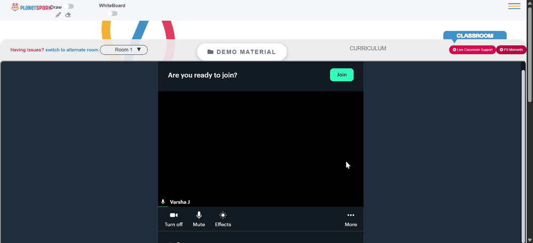
Task: Click the "Are you ready to join?" text
Action: coord(203,75)
